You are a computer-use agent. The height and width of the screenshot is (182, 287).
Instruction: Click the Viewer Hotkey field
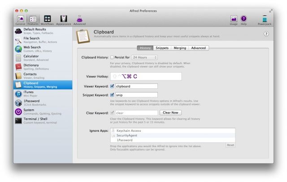tap(146, 76)
